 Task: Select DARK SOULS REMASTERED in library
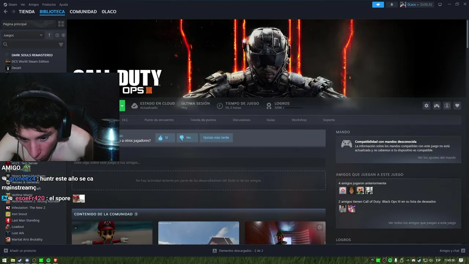click(32, 55)
